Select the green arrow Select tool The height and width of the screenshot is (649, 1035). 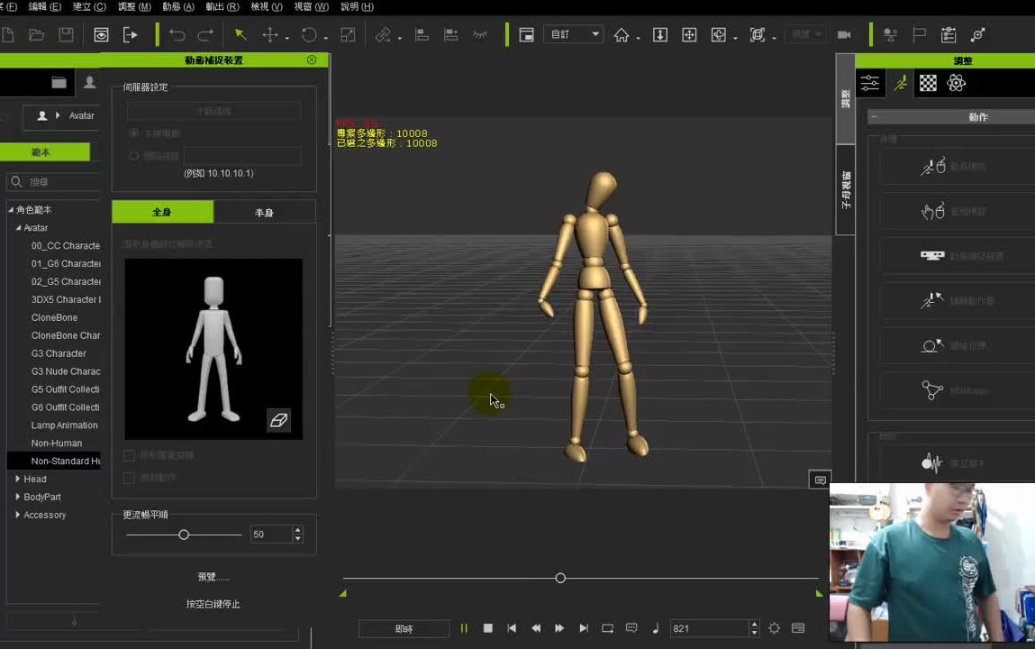241,35
